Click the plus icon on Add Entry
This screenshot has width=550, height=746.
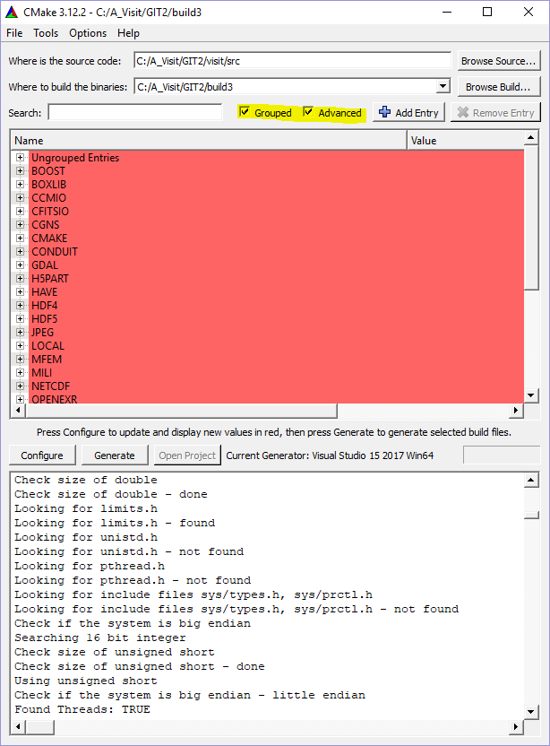[384, 112]
